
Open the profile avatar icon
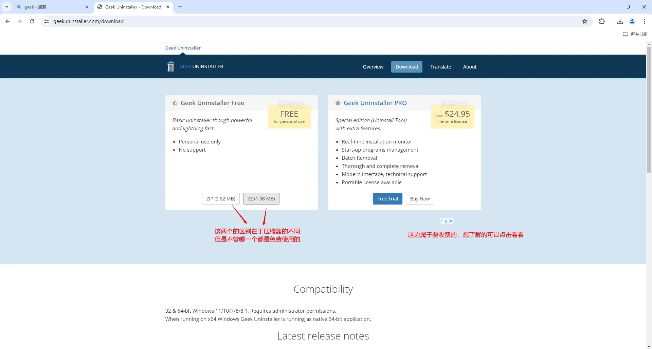pyautogui.click(x=632, y=21)
